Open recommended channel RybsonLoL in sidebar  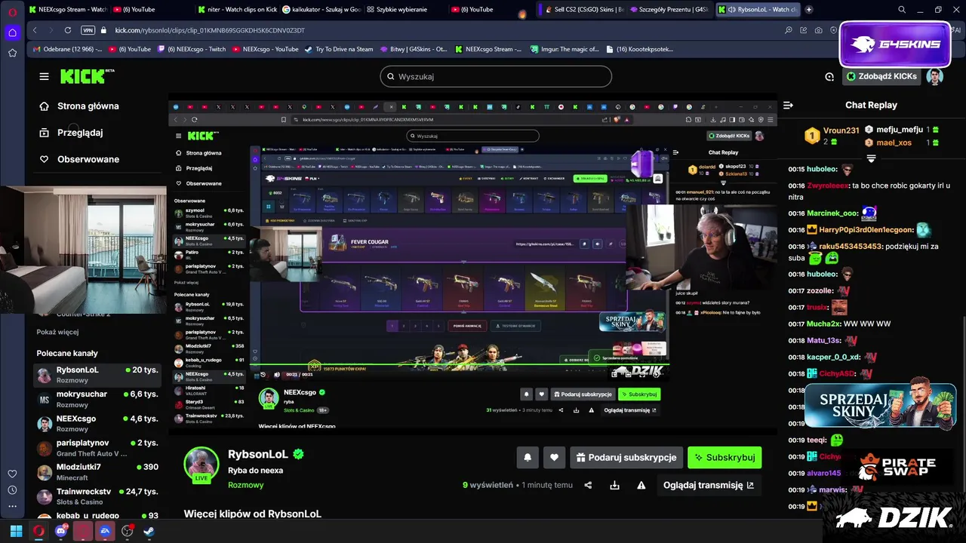coord(97,375)
